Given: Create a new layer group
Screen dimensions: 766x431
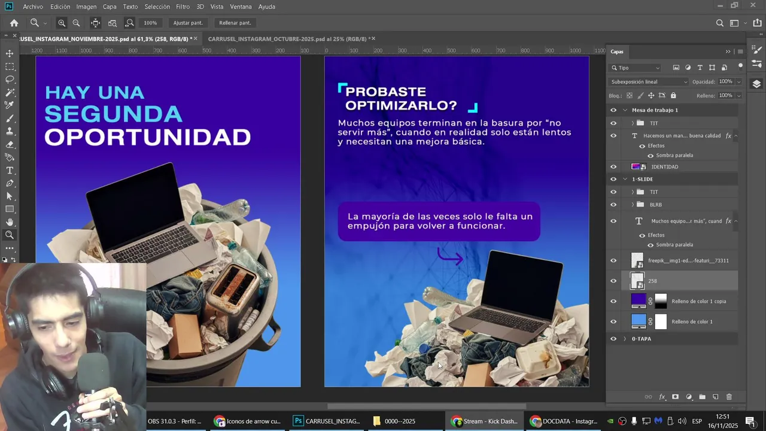Looking at the screenshot, I should coord(702,397).
